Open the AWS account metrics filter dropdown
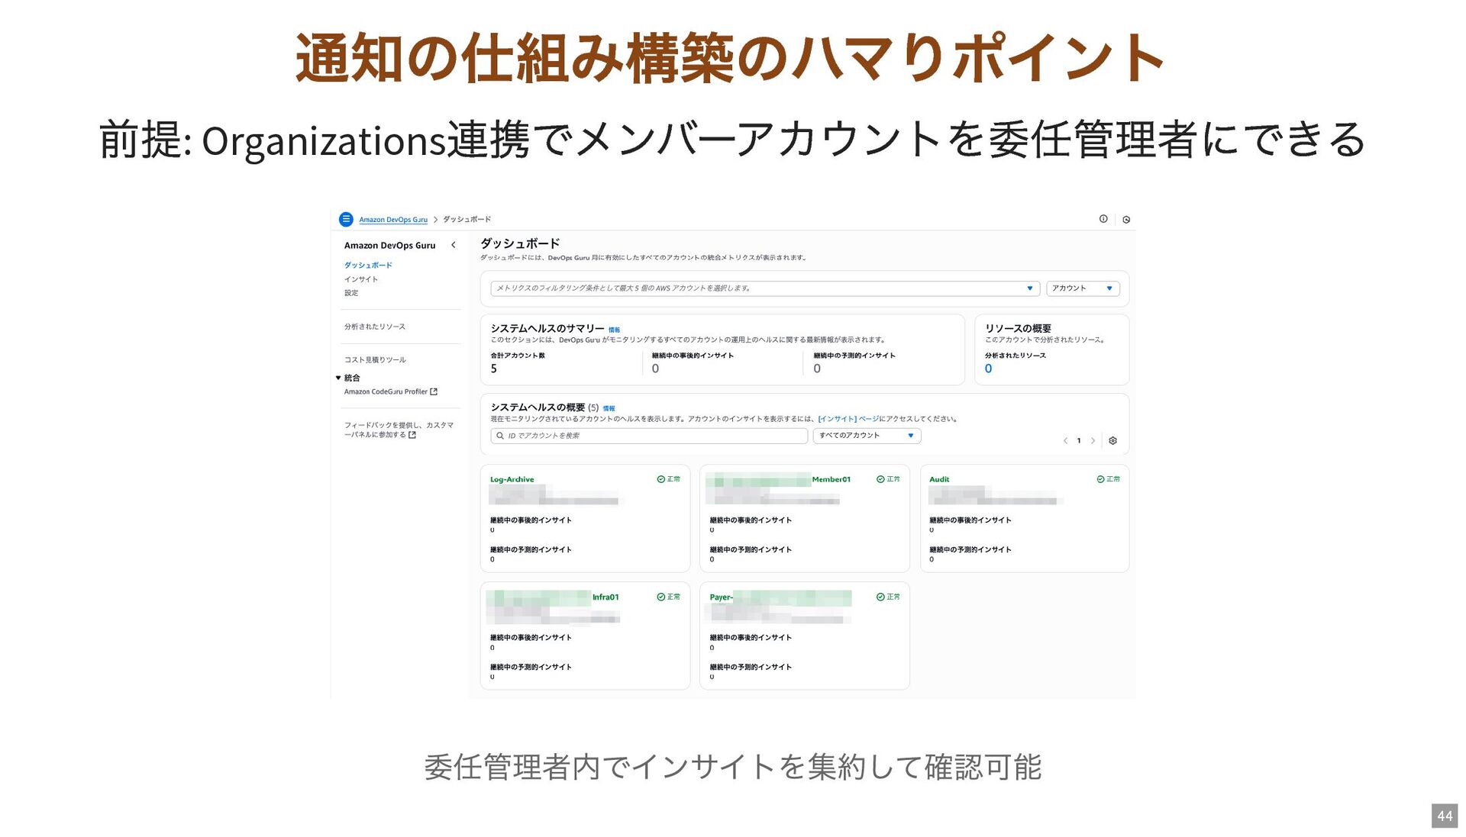 tap(764, 288)
